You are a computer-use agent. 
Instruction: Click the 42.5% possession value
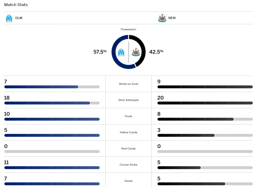156,52
